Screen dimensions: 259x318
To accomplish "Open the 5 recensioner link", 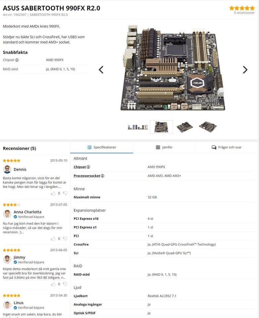I will coord(244,13).
